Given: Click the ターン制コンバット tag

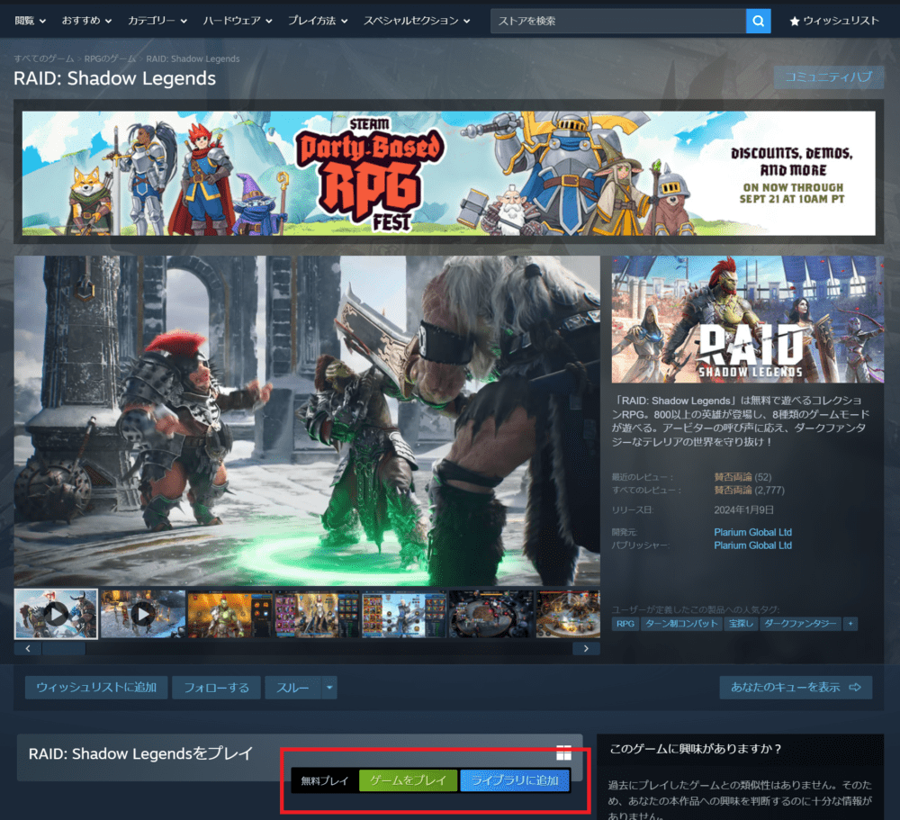Looking at the screenshot, I should (681, 624).
